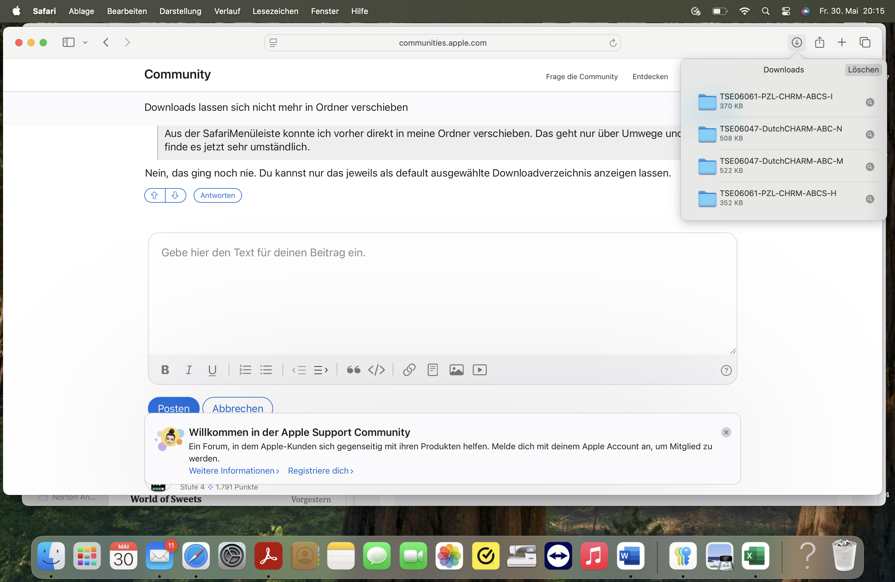895x582 pixels.
Task: Open the editor help question mark icon
Action: (x=726, y=371)
